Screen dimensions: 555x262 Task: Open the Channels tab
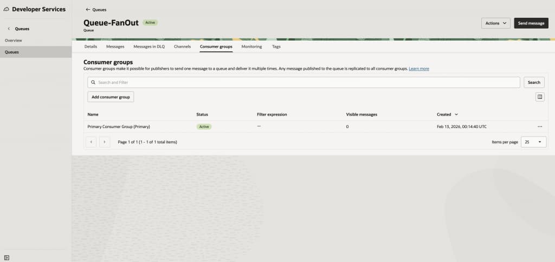point(182,46)
